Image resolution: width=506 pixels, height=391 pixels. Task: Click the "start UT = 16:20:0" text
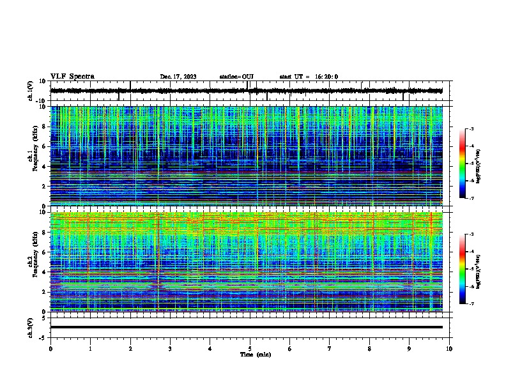tap(309, 77)
